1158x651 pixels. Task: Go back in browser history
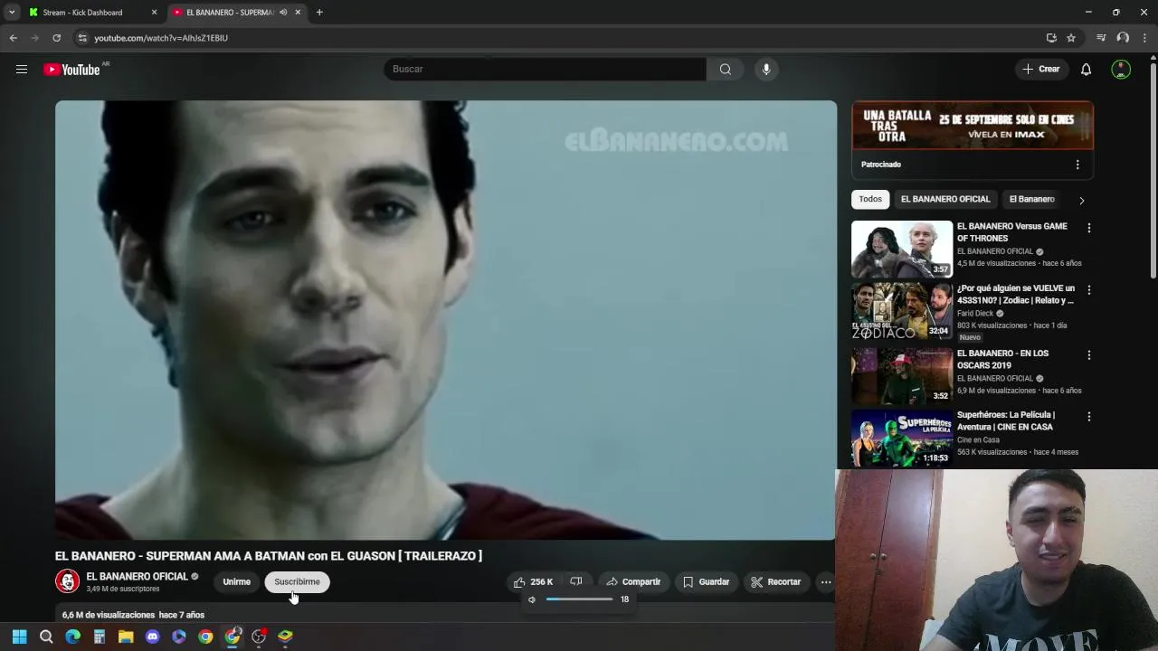point(13,38)
